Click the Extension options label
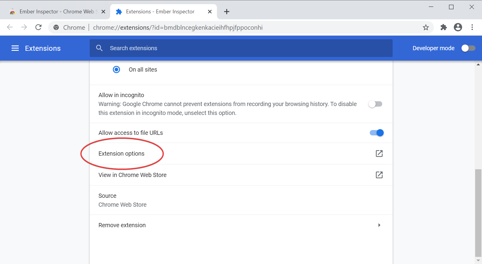The width and height of the screenshot is (482, 264). (x=121, y=154)
